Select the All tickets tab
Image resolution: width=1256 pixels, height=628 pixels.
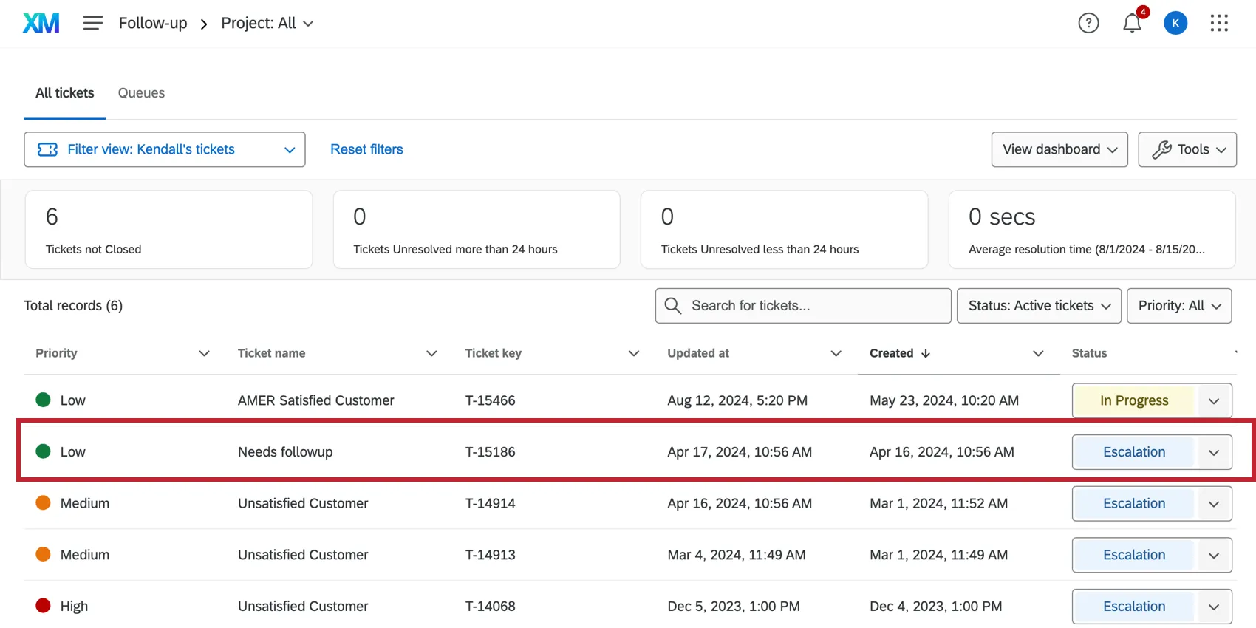pyautogui.click(x=65, y=93)
